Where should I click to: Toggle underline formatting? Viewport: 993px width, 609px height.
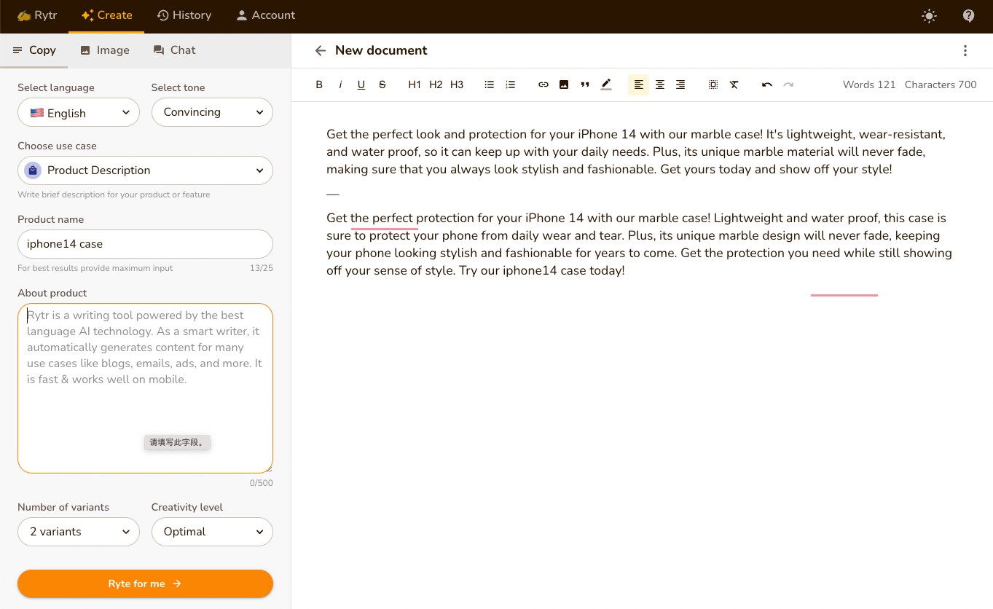361,85
